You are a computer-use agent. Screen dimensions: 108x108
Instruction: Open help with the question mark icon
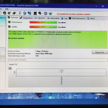click(x=46, y=14)
